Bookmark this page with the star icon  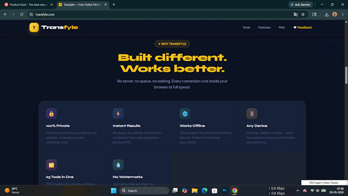click(303, 14)
